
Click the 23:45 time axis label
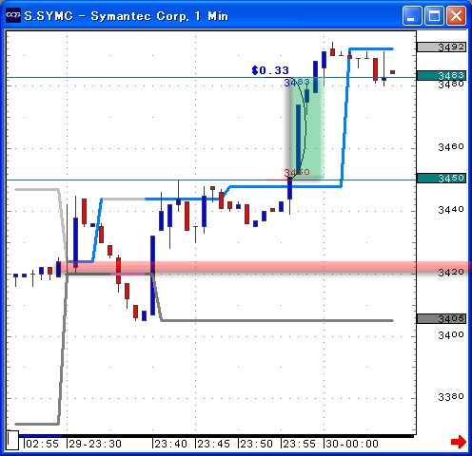coord(213,444)
